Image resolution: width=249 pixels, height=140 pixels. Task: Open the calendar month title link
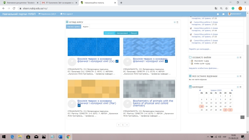(216, 90)
